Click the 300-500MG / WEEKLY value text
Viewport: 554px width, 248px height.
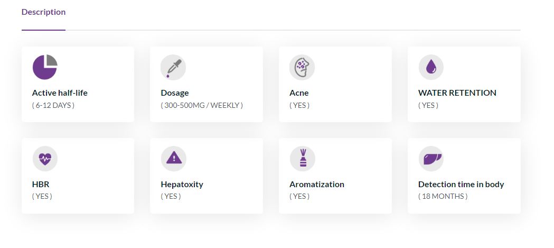[202, 105]
